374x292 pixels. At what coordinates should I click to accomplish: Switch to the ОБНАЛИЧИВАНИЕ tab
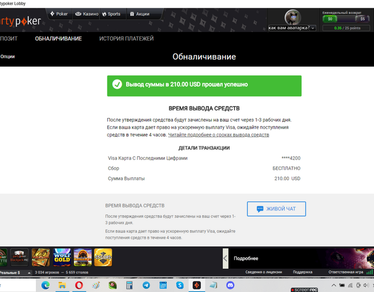58,38
